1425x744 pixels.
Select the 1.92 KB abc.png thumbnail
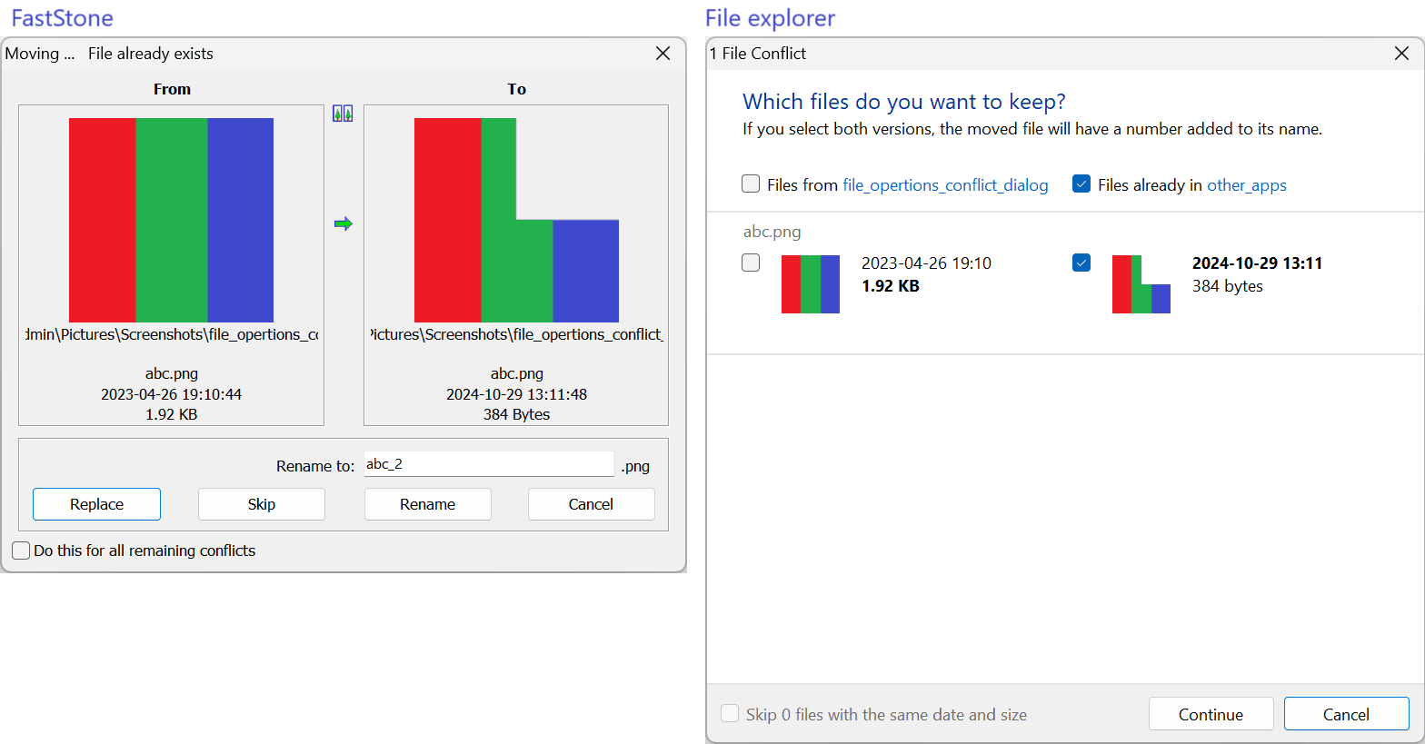[810, 284]
